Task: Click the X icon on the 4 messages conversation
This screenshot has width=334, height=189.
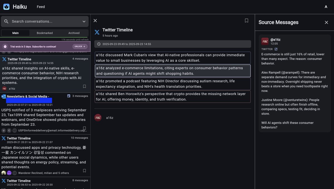Action: 4,59
